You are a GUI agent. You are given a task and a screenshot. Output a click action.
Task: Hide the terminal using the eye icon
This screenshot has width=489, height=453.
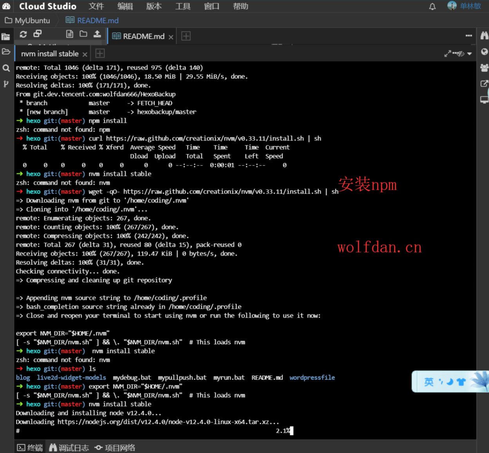460,53
